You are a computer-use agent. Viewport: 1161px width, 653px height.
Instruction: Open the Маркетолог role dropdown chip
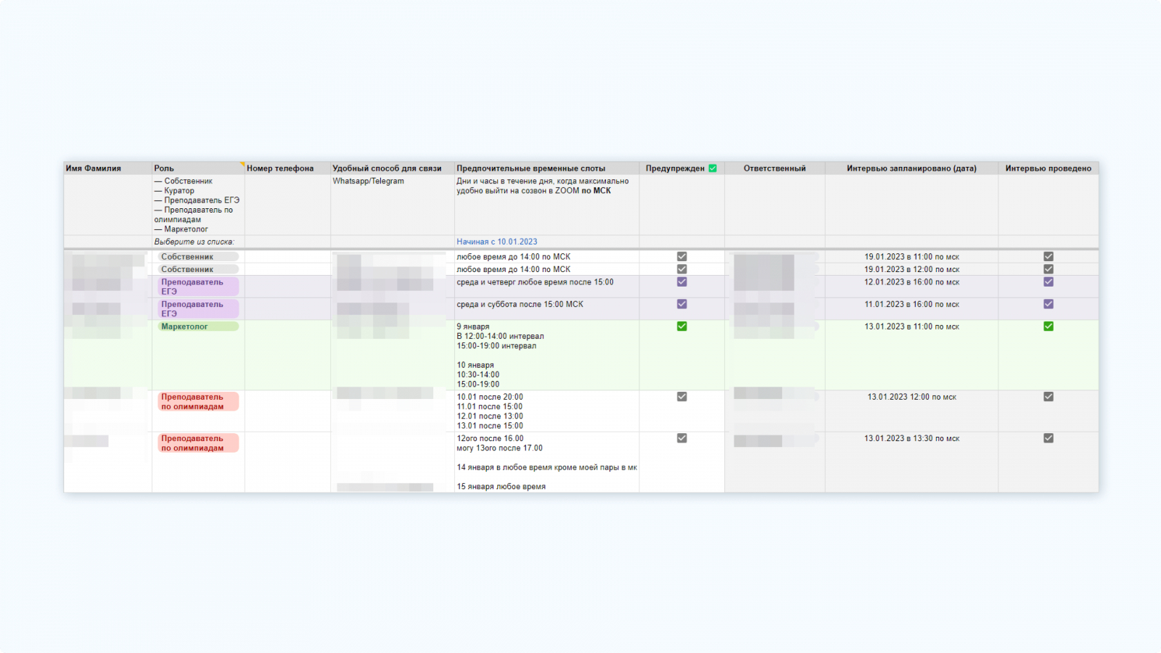pyautogui.click(x=198, y=326)
